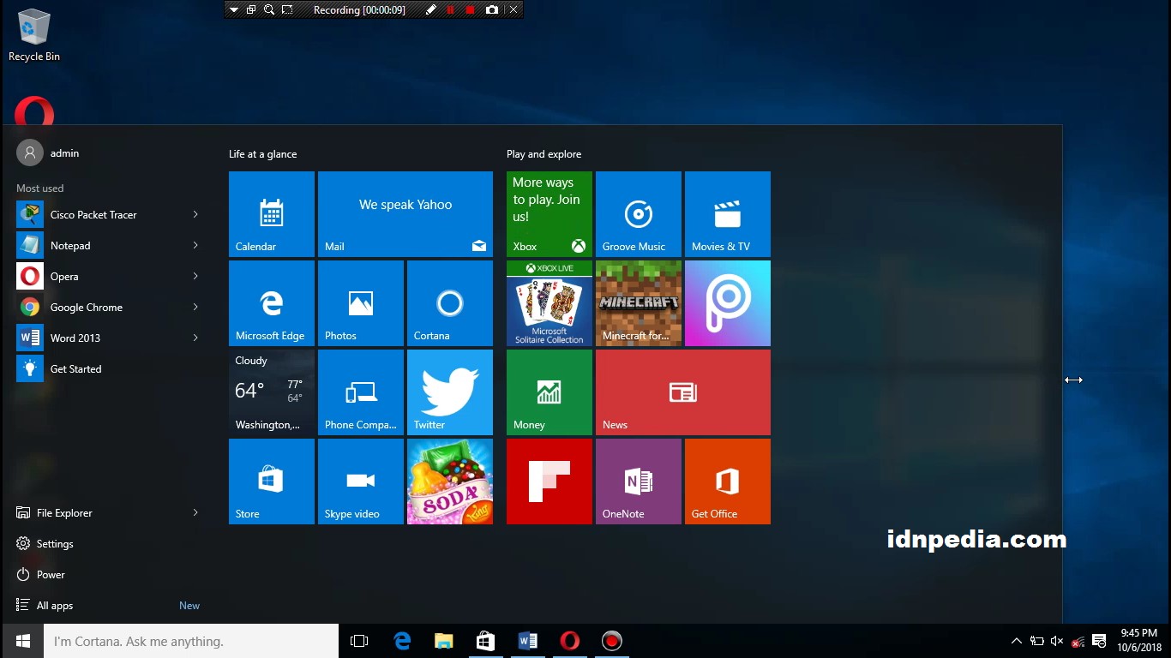Viewport: 1171px width, 658px height.
Task: Open the Candy Crush Soda tile
Action: 450,482
